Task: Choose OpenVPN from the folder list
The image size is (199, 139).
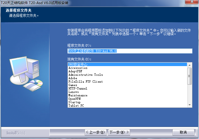Action: [x=128, y=99]
